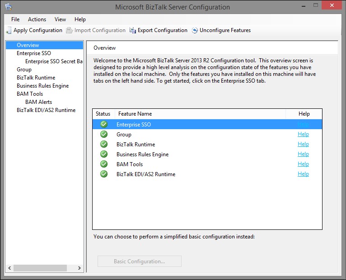Click green status check for Group row
Screen dimensions: 346x280
pyautogui.click(x=104, y=134)
